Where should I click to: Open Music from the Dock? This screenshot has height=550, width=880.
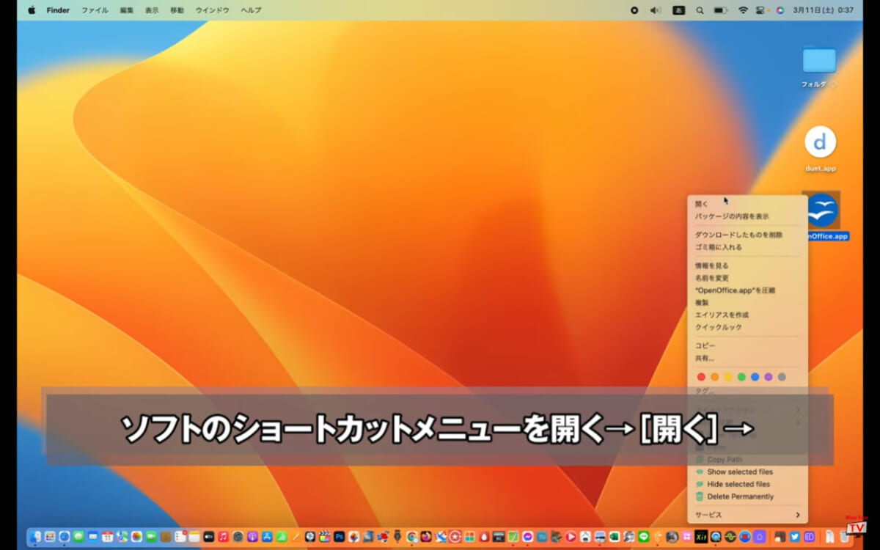[223, 537]
